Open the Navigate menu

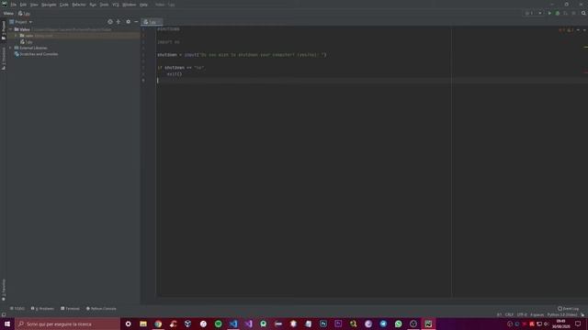[x=49, y=5]
